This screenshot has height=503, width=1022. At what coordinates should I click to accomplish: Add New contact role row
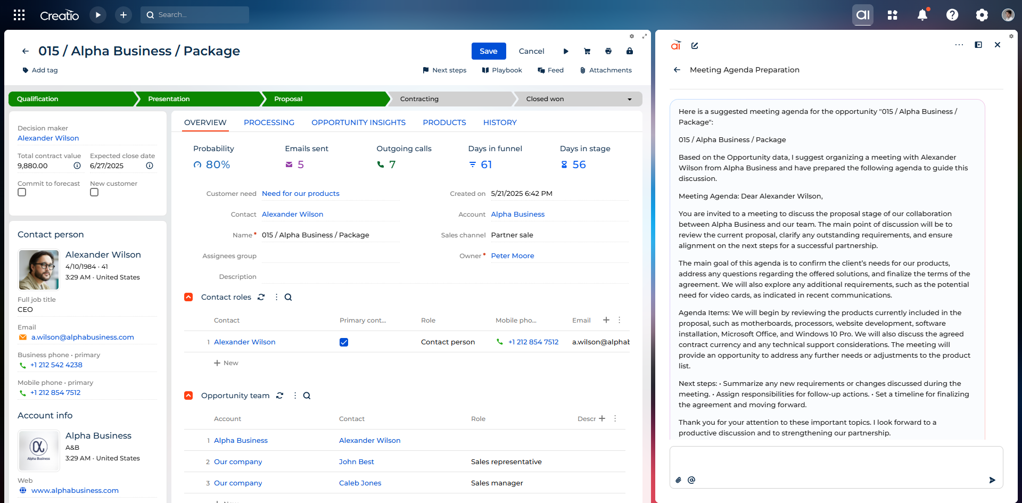[x=226, y=363]
